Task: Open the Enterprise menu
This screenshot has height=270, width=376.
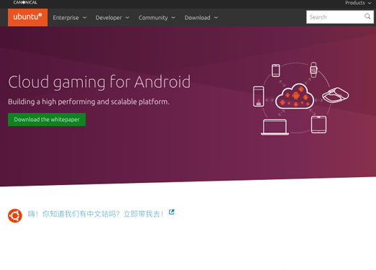Action: pos(70,18)
